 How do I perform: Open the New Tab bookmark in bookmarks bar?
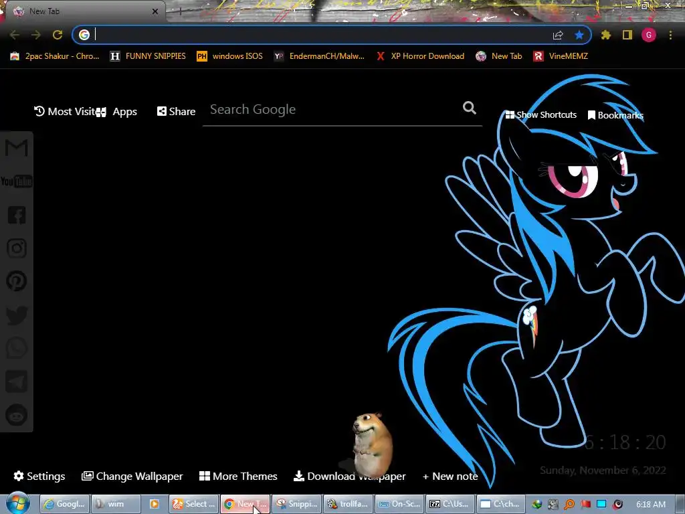tap(499, 56)
